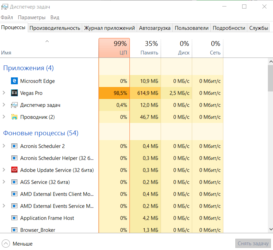Click the scrollbar down arrow
Viewport: 273px width, 250px height.
coord(271,229)
